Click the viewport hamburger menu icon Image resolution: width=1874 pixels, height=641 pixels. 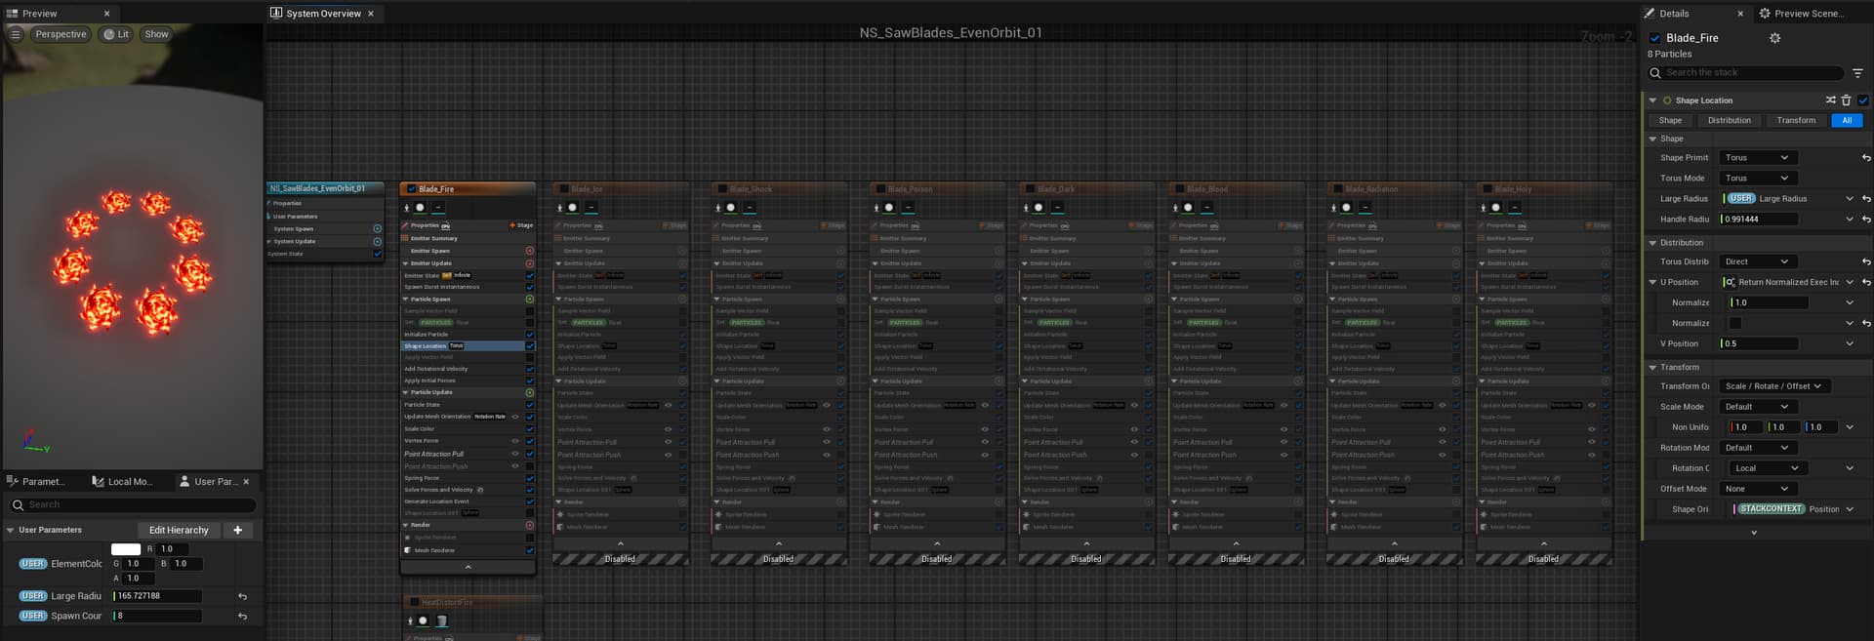[x=15, y=34]
